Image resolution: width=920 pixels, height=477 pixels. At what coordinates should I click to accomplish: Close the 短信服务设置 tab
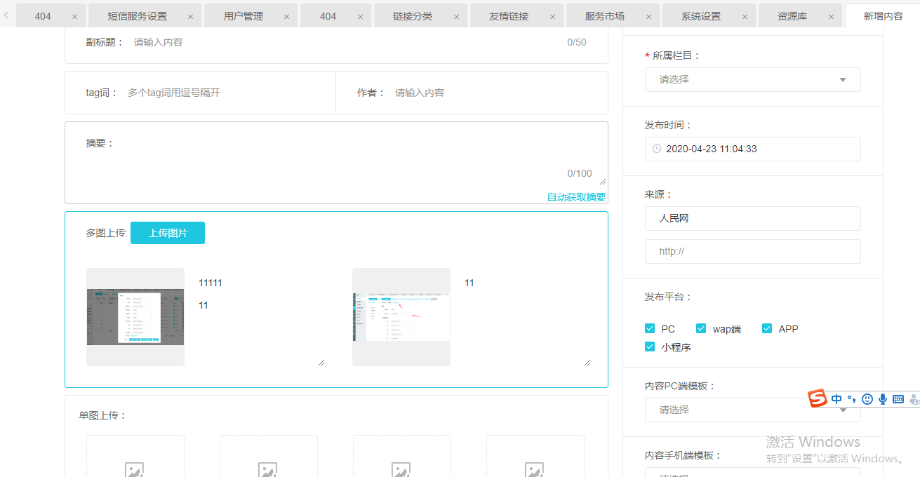tap(190, 16)
